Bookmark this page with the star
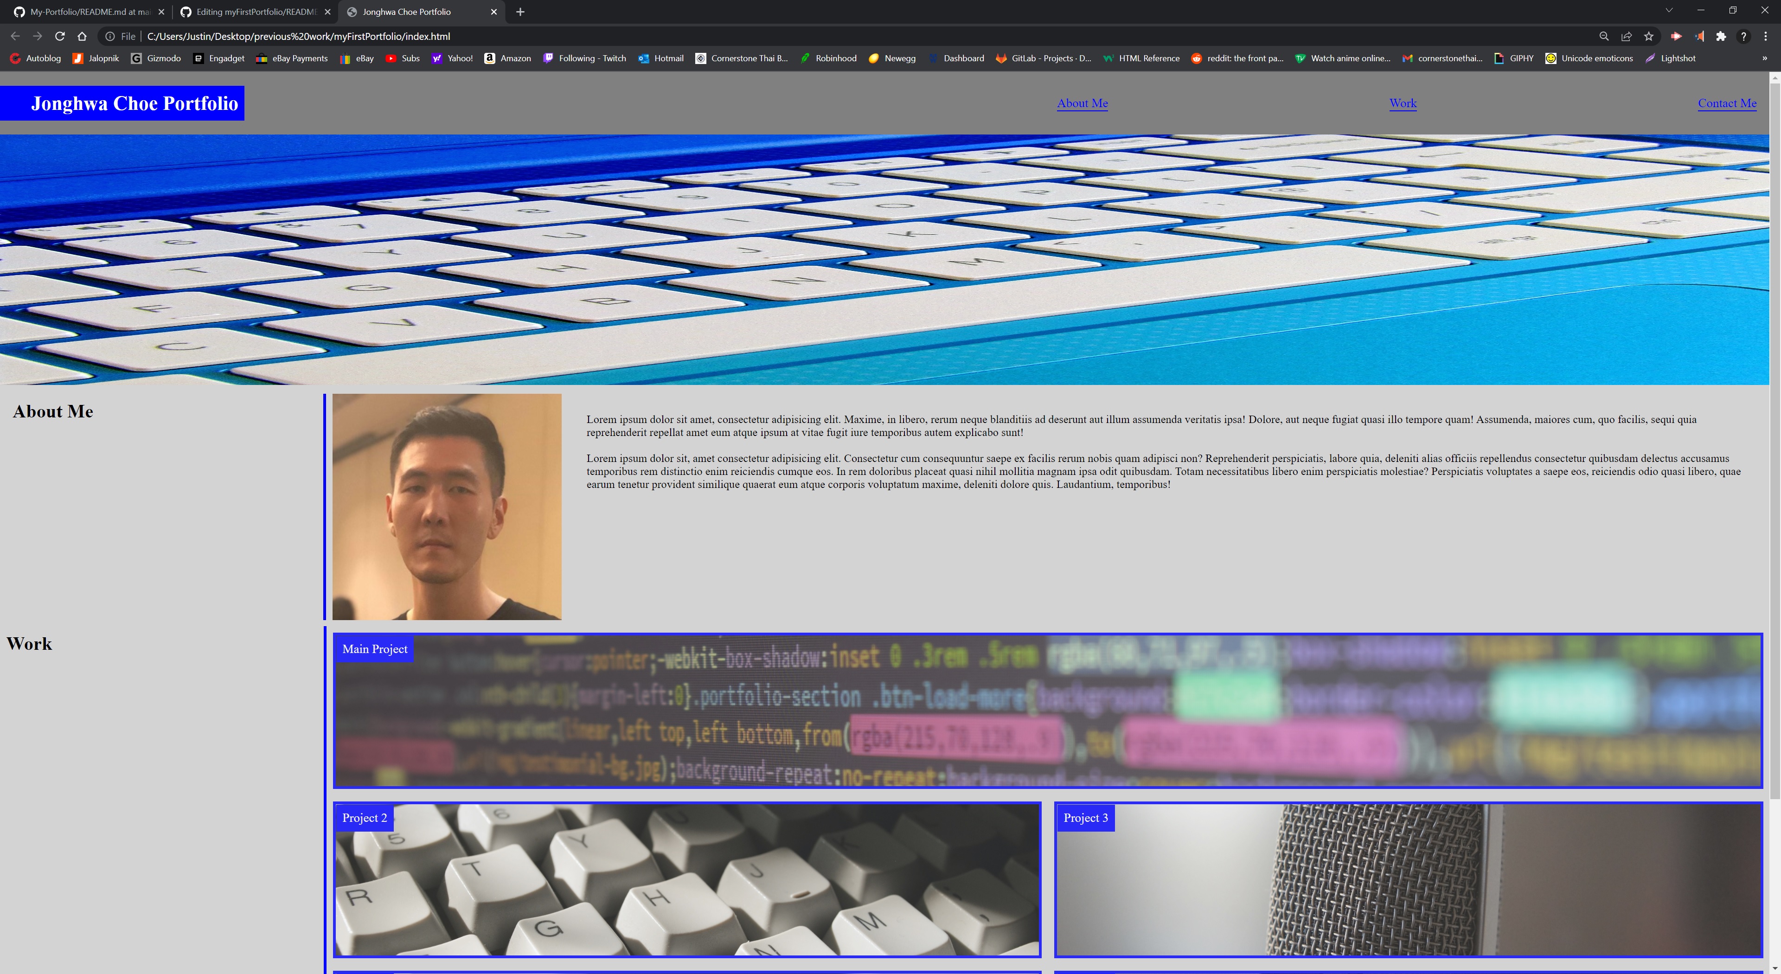1781x974 pixels. (1649, 36)
